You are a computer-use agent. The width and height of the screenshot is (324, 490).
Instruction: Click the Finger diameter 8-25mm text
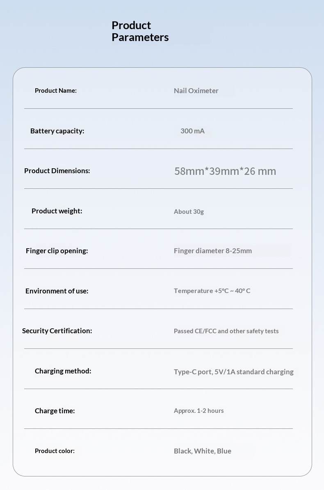[x=213, y=251]
